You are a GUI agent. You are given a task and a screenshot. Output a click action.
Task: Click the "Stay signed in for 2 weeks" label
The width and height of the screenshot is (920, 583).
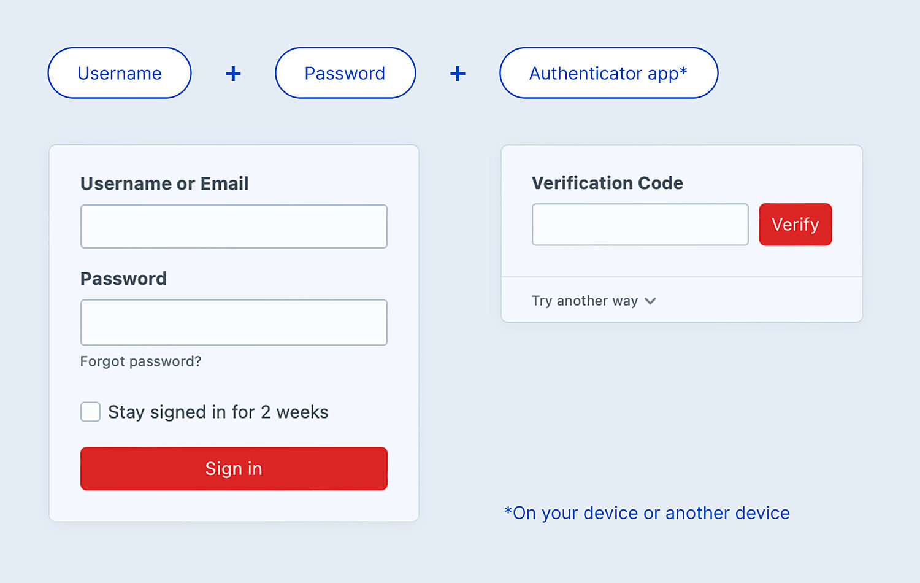click(218, 412)
